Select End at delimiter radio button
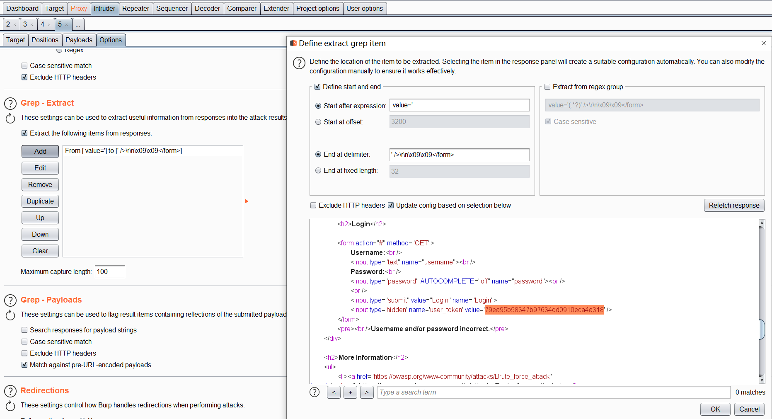Viewport: 772px width, 419px height. pos(318,154)
